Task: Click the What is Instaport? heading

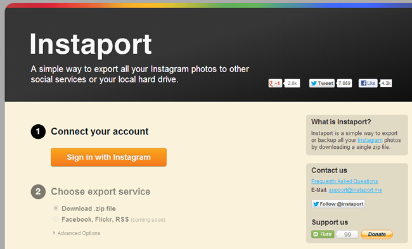Action: [x=341, y=122]
